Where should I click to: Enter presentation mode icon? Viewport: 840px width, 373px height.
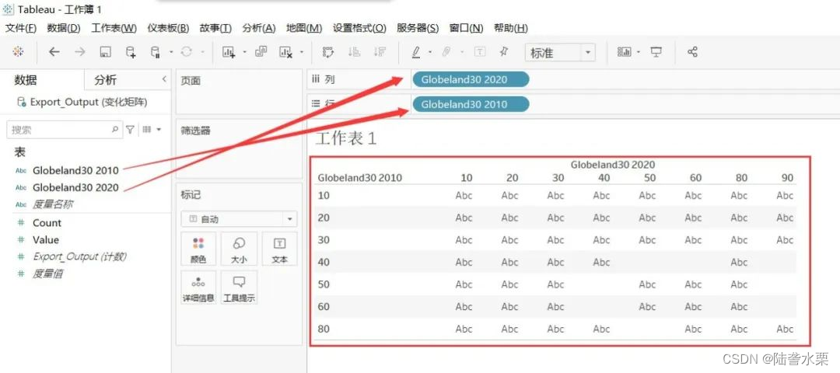coord(656,52)
